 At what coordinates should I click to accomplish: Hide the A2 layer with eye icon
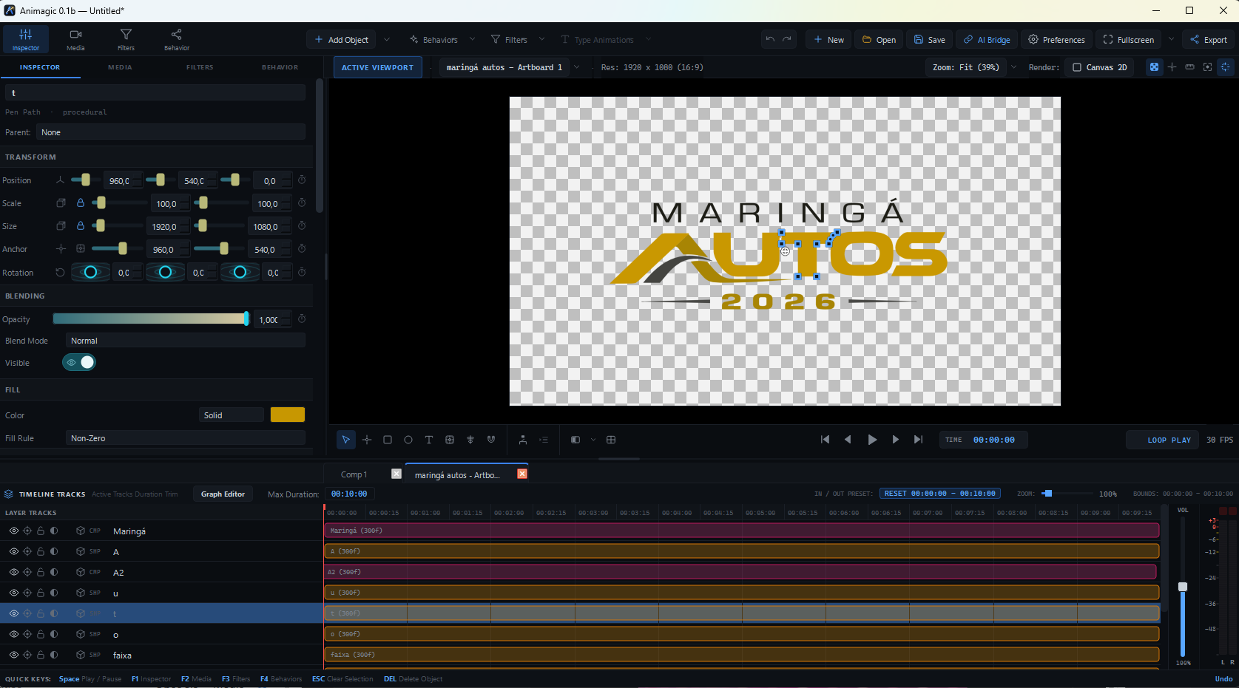[14, 572]
